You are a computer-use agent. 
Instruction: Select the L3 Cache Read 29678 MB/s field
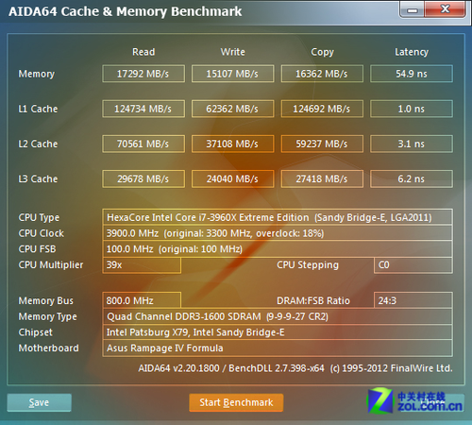143,178
